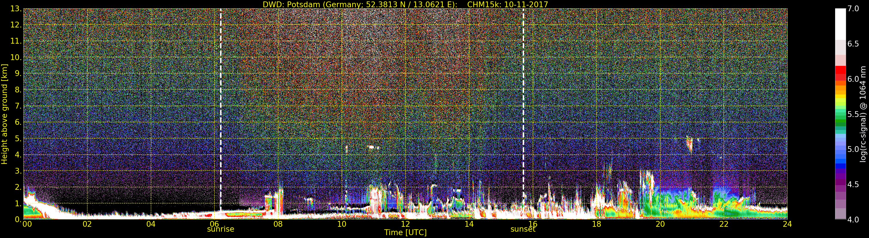This screenshot has width=869, height=238.
Task: Click the colorbar label 'log(rc-signal) @ 1064 nm'
Action: point(863,114)
